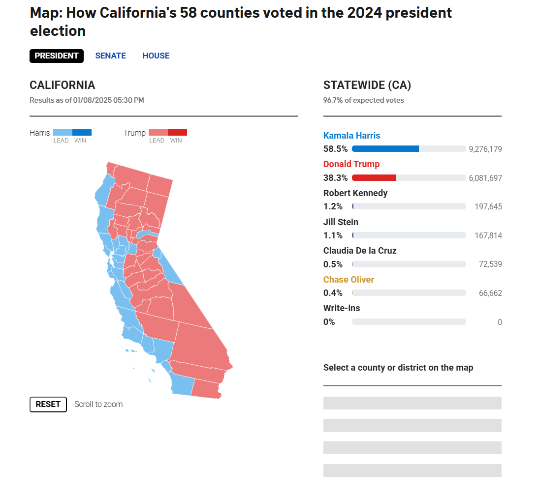Click Kamala Harris candidate name
Image resolution: width=540 pixels, height=492 pixels.
pyautogui.click(x=351, y=136)
